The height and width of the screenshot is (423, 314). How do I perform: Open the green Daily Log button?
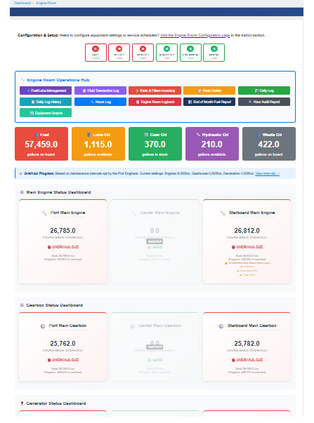tap(264, 90)
